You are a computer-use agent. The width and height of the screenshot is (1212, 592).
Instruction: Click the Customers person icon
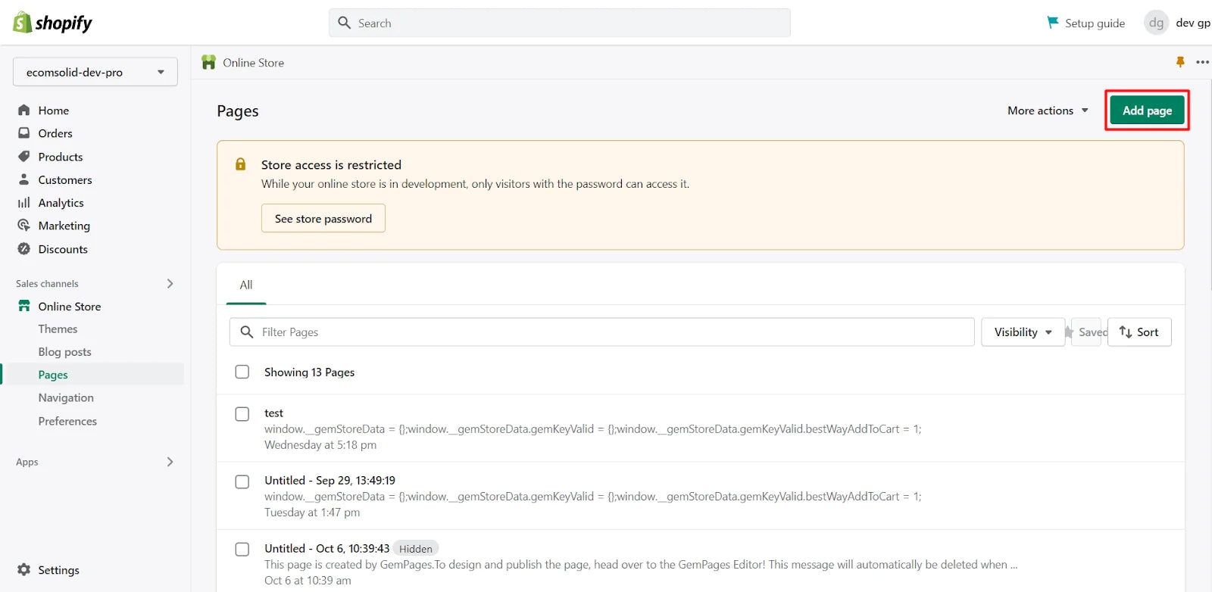pyautogui.click(x=24, y=179)
